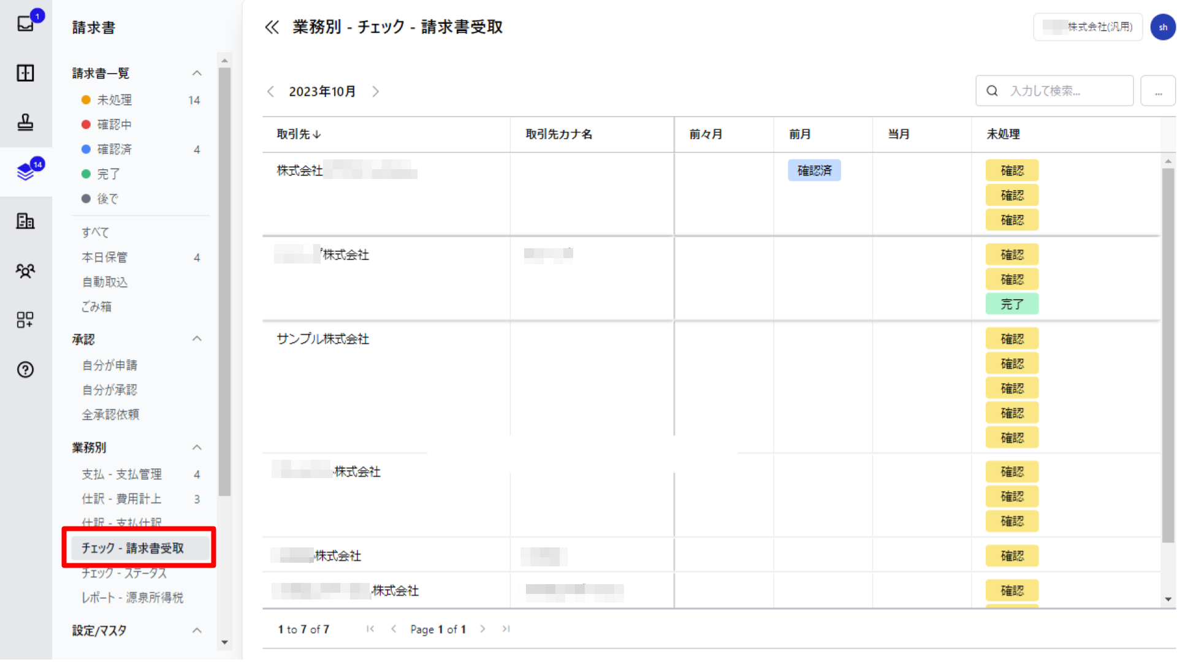Focus the 入力して検索 search field
1177x662 pixels.
click(x=1054, y=91)
